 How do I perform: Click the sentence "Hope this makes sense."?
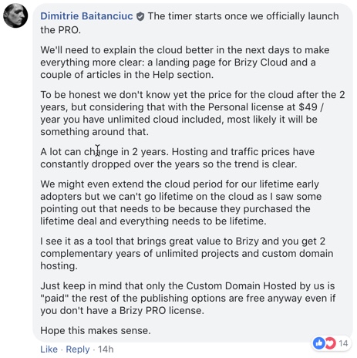pyautogui.click(x=96, y=330)
